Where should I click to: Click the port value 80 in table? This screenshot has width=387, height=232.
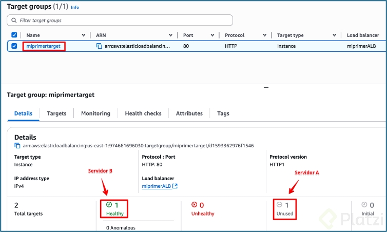[x=186, y=46]
